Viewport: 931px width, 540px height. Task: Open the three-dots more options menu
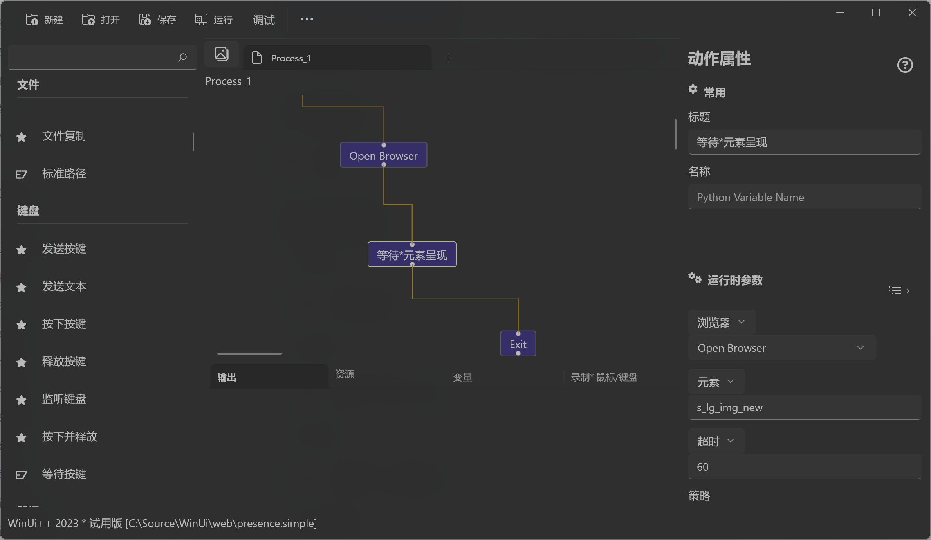[x=307, y=19]
